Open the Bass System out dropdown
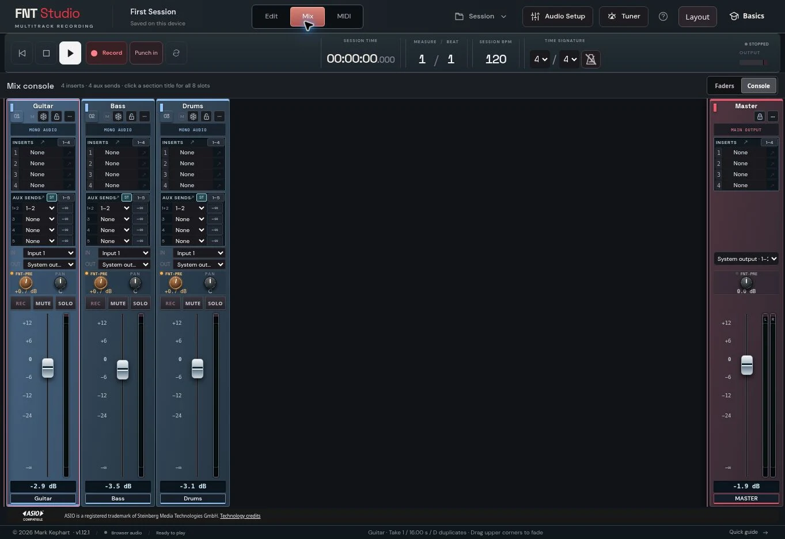The width and height of the screenshot is (785, 539). click(124, 265)
